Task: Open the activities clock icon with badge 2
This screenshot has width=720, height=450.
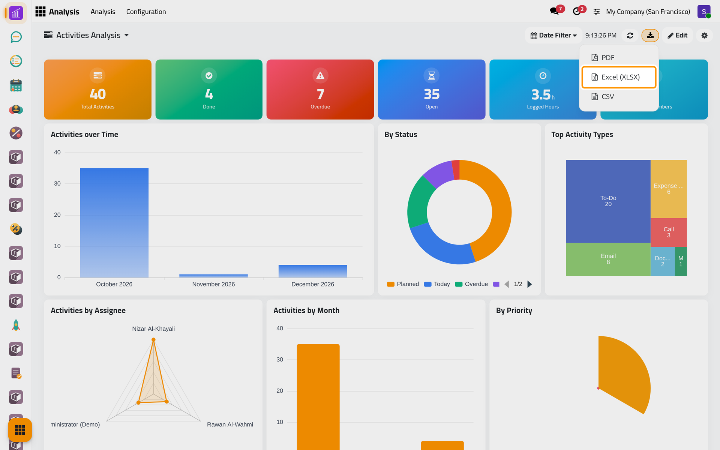Action: 577,11
